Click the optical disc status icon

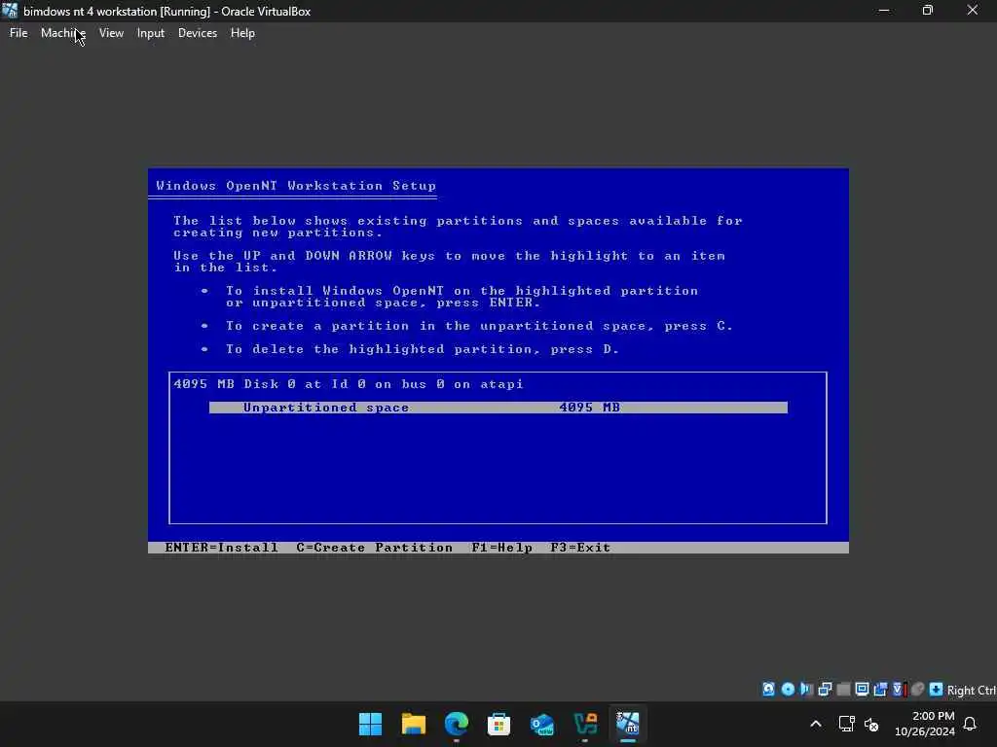click(788, 690)
